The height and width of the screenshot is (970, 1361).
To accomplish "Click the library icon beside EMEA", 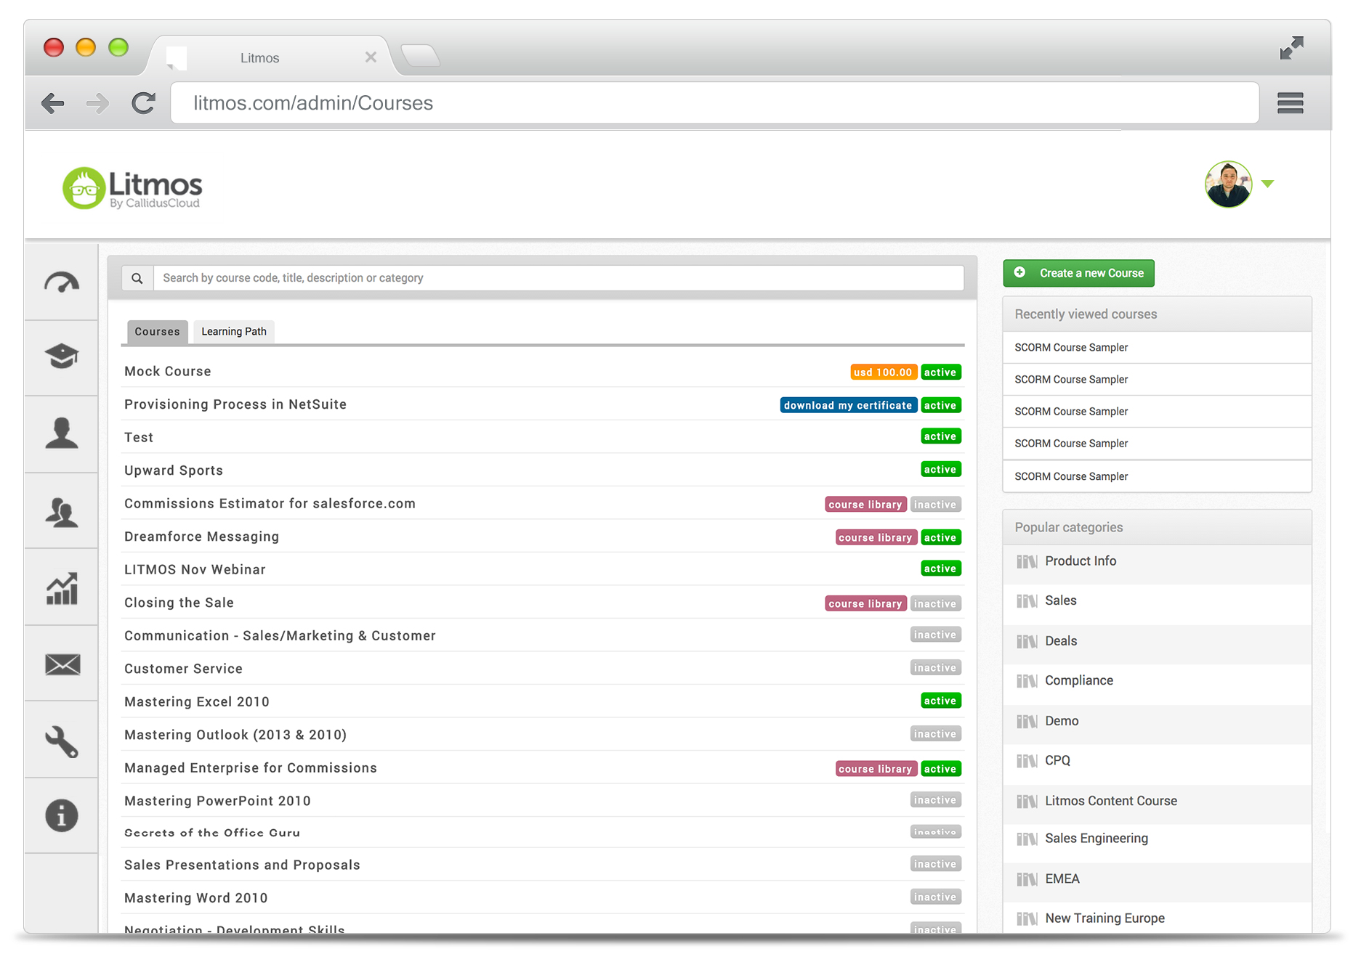I will click(1027, 879).
